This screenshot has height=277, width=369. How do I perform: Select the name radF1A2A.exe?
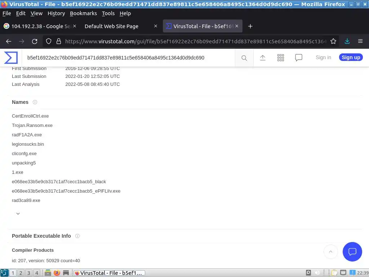[x=27, y=135]
